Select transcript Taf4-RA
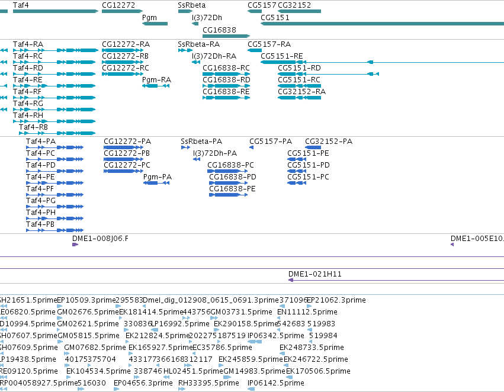This screenshot has width=504, height=392. pos(56,50)
